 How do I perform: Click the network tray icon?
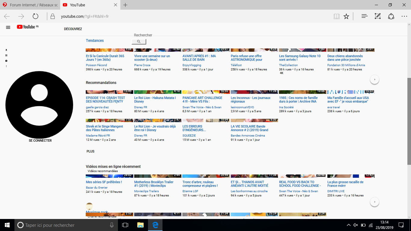[371, 225]
